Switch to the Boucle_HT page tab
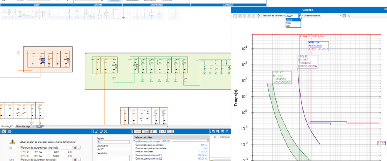387x161 pixels. coord(7,126)
